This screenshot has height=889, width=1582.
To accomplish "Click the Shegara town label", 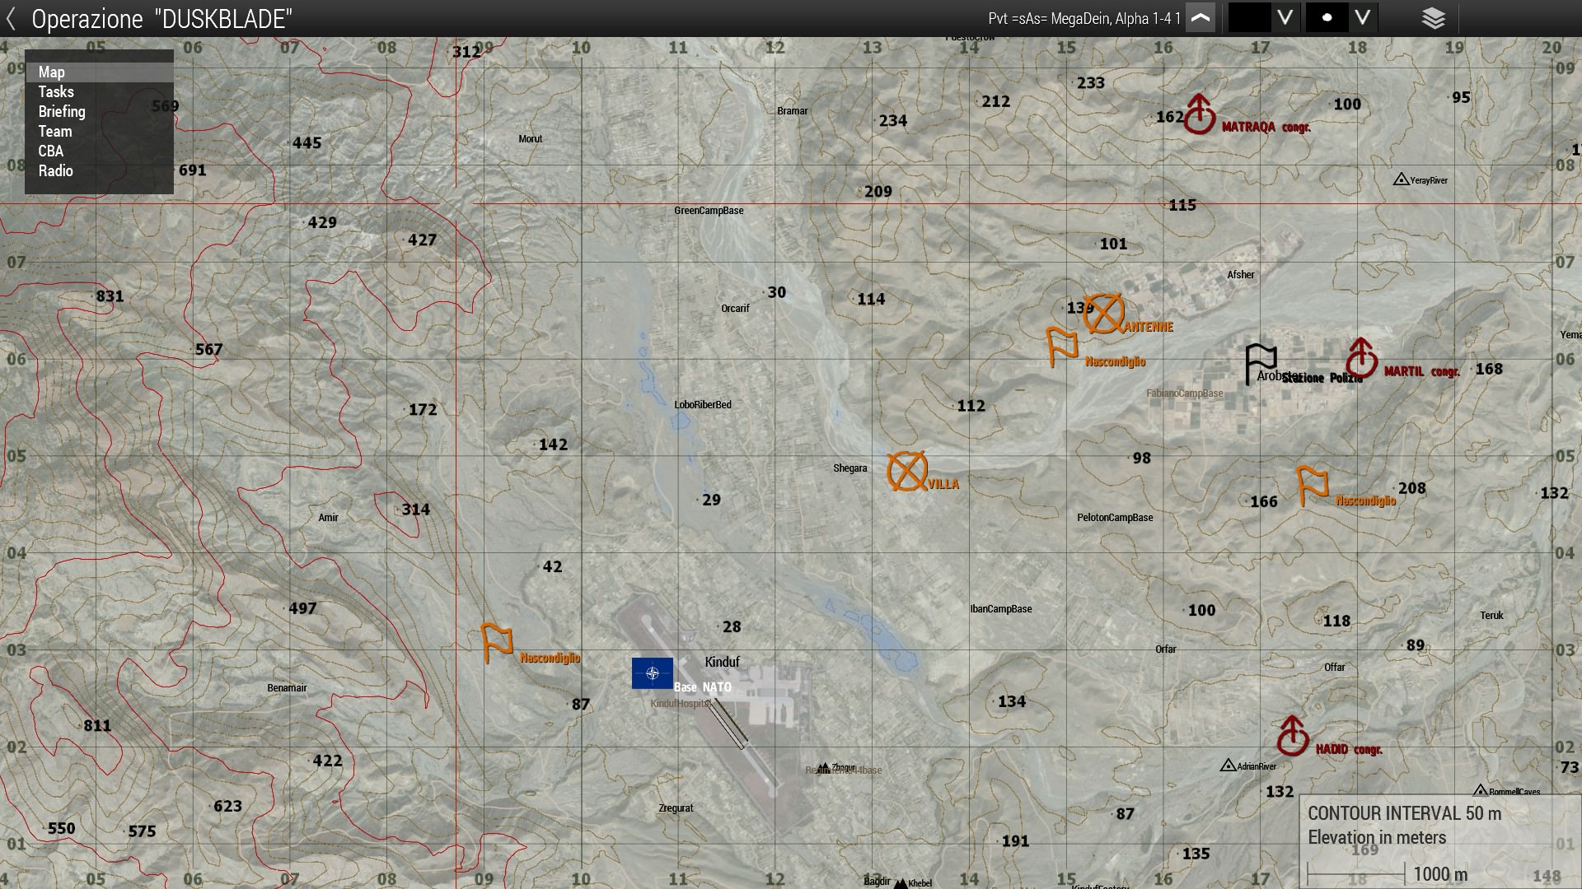I will [x=850, y=468].
